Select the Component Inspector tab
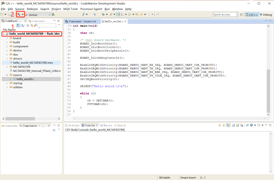The height and width of the screenshot is (180, 274). [82, 21]
